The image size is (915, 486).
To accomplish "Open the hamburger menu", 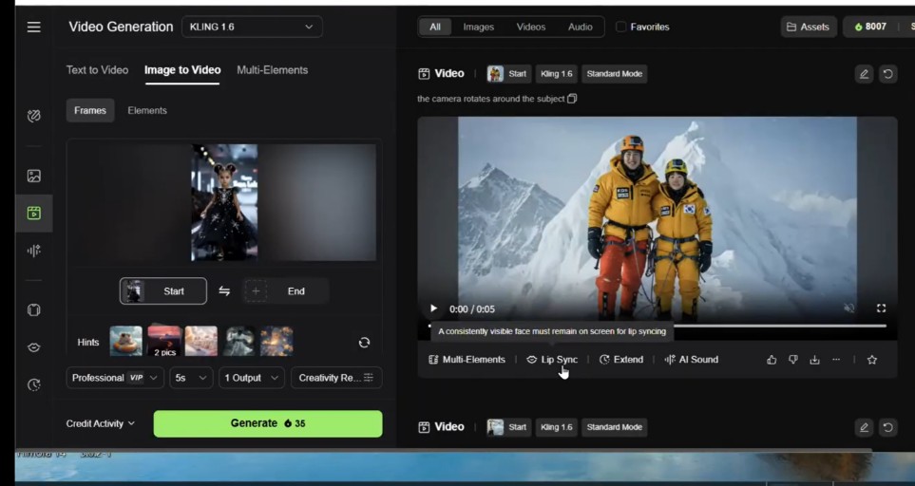I will point(34,28).
